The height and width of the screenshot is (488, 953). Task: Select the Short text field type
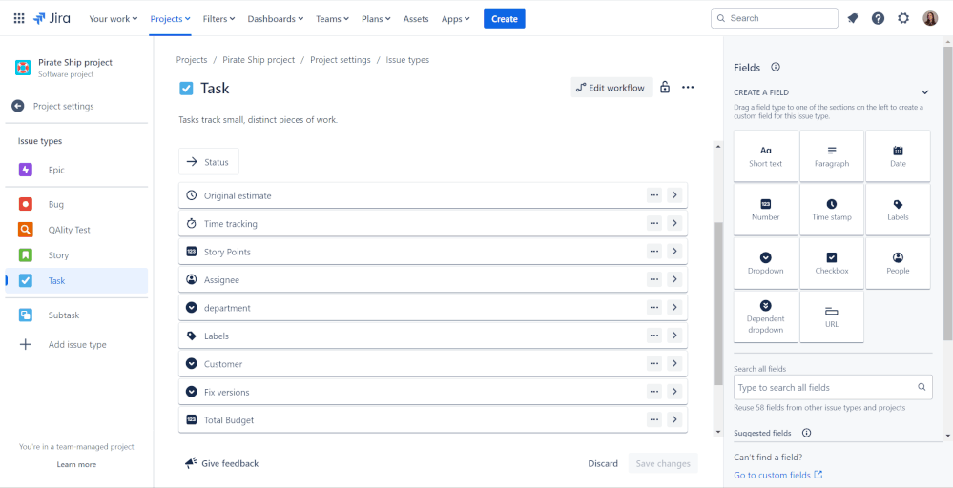point(766,156)
